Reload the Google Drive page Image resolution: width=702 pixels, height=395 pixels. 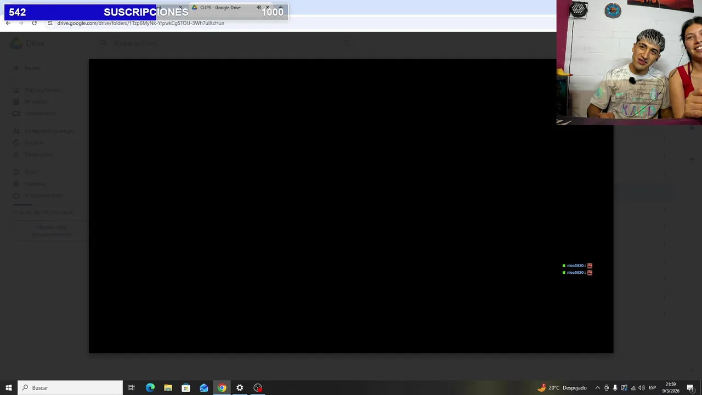[x=34, y=23]
